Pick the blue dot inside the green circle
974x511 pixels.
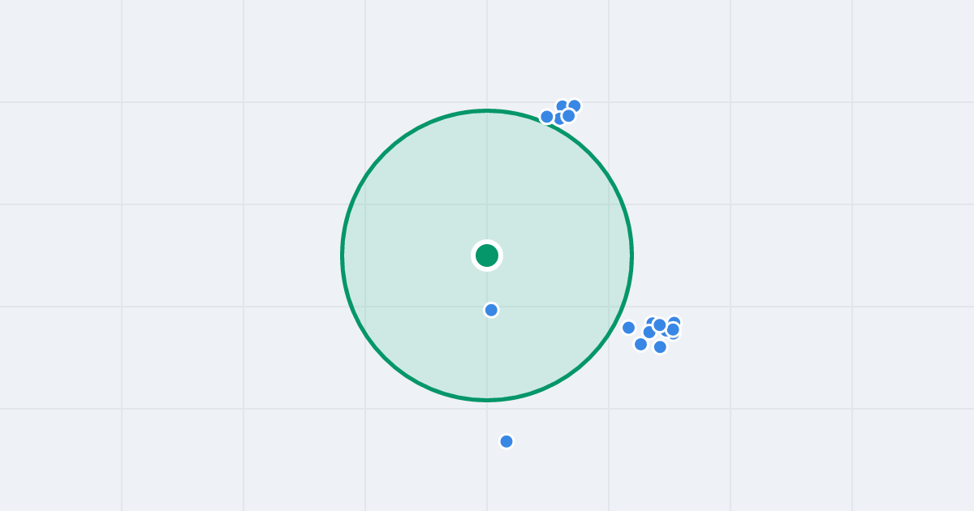tap(491, 310)
